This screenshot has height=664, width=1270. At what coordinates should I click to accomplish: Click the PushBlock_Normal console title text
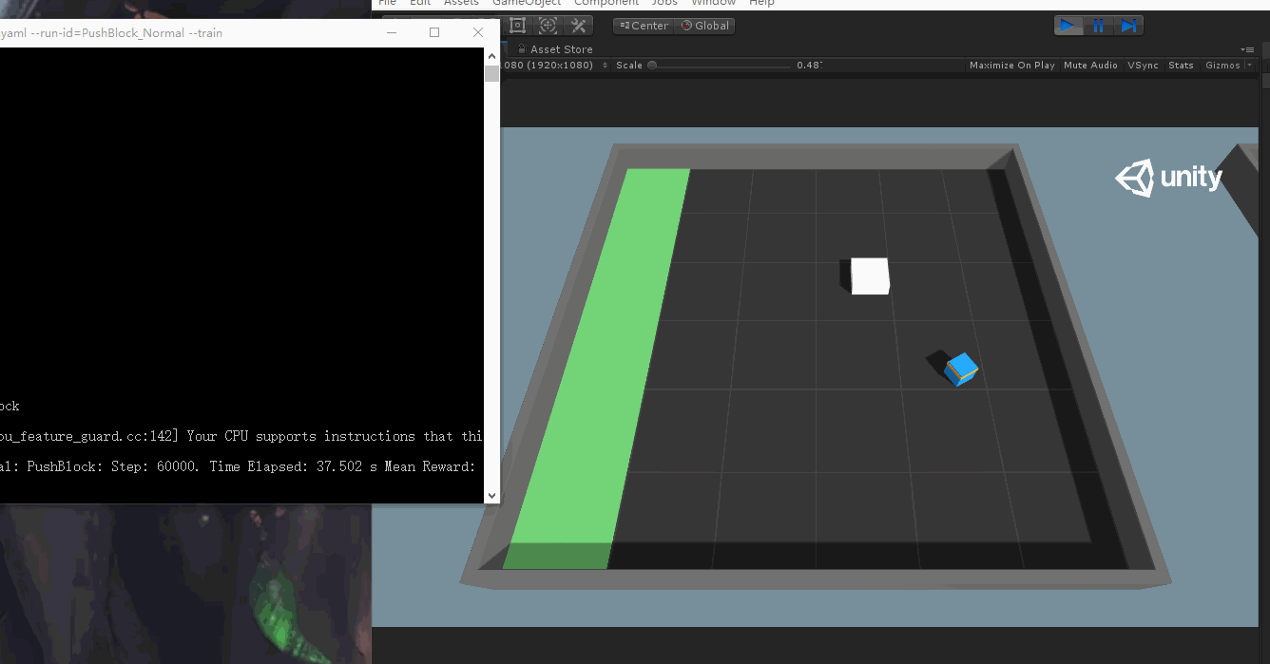pyautogui.click(x=111, y=33)
